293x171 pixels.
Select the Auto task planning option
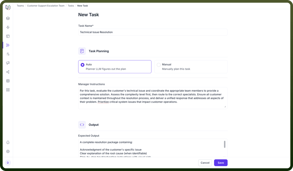[115, 67]
